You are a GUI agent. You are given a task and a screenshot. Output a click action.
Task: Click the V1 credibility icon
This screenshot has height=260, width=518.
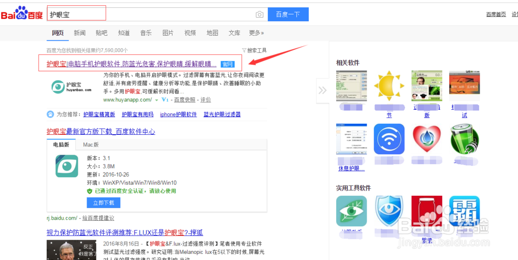coord(165,100)
